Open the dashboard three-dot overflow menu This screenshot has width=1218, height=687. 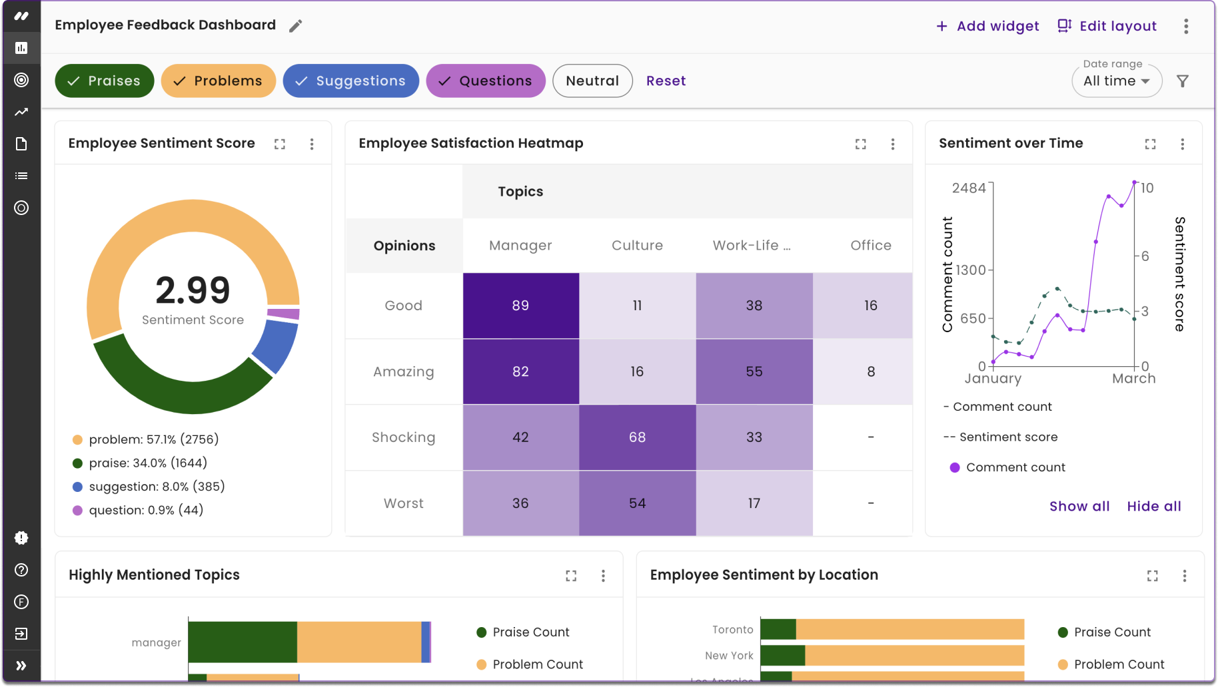click(x=1186, y=26)
